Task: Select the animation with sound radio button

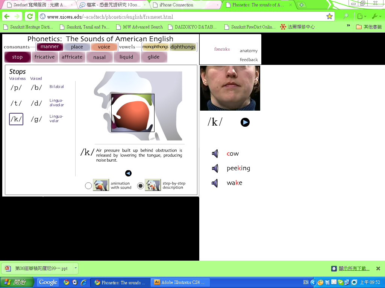Action: pyautogui.click(x=88, y=186)
